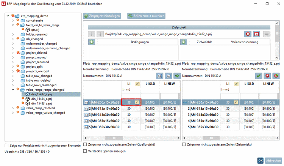Screen dimensions: 284x166
Task: Click the ruler icon in the right L1 header
Action: click(236, 84)
